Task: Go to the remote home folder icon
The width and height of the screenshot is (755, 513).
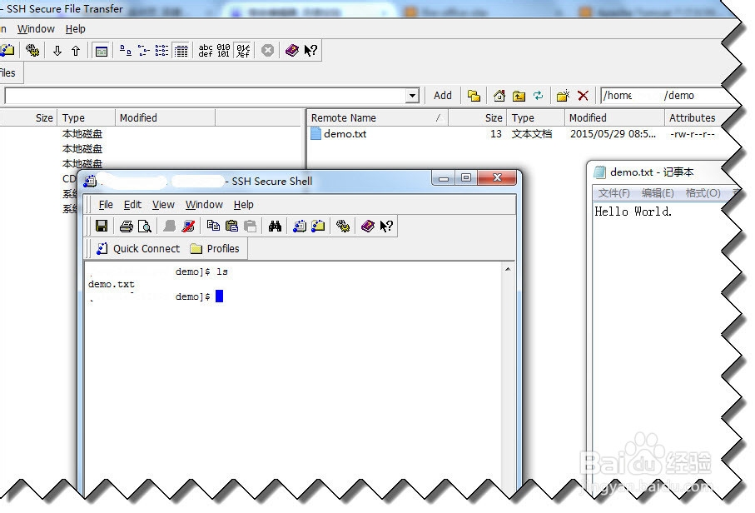Action: click(499, 96)
